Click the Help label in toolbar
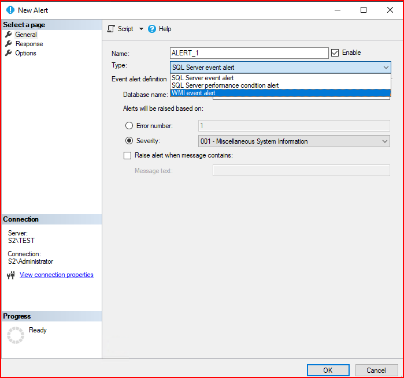 click(165, 29)
